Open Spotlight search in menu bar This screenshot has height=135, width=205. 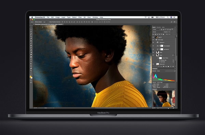168,17
